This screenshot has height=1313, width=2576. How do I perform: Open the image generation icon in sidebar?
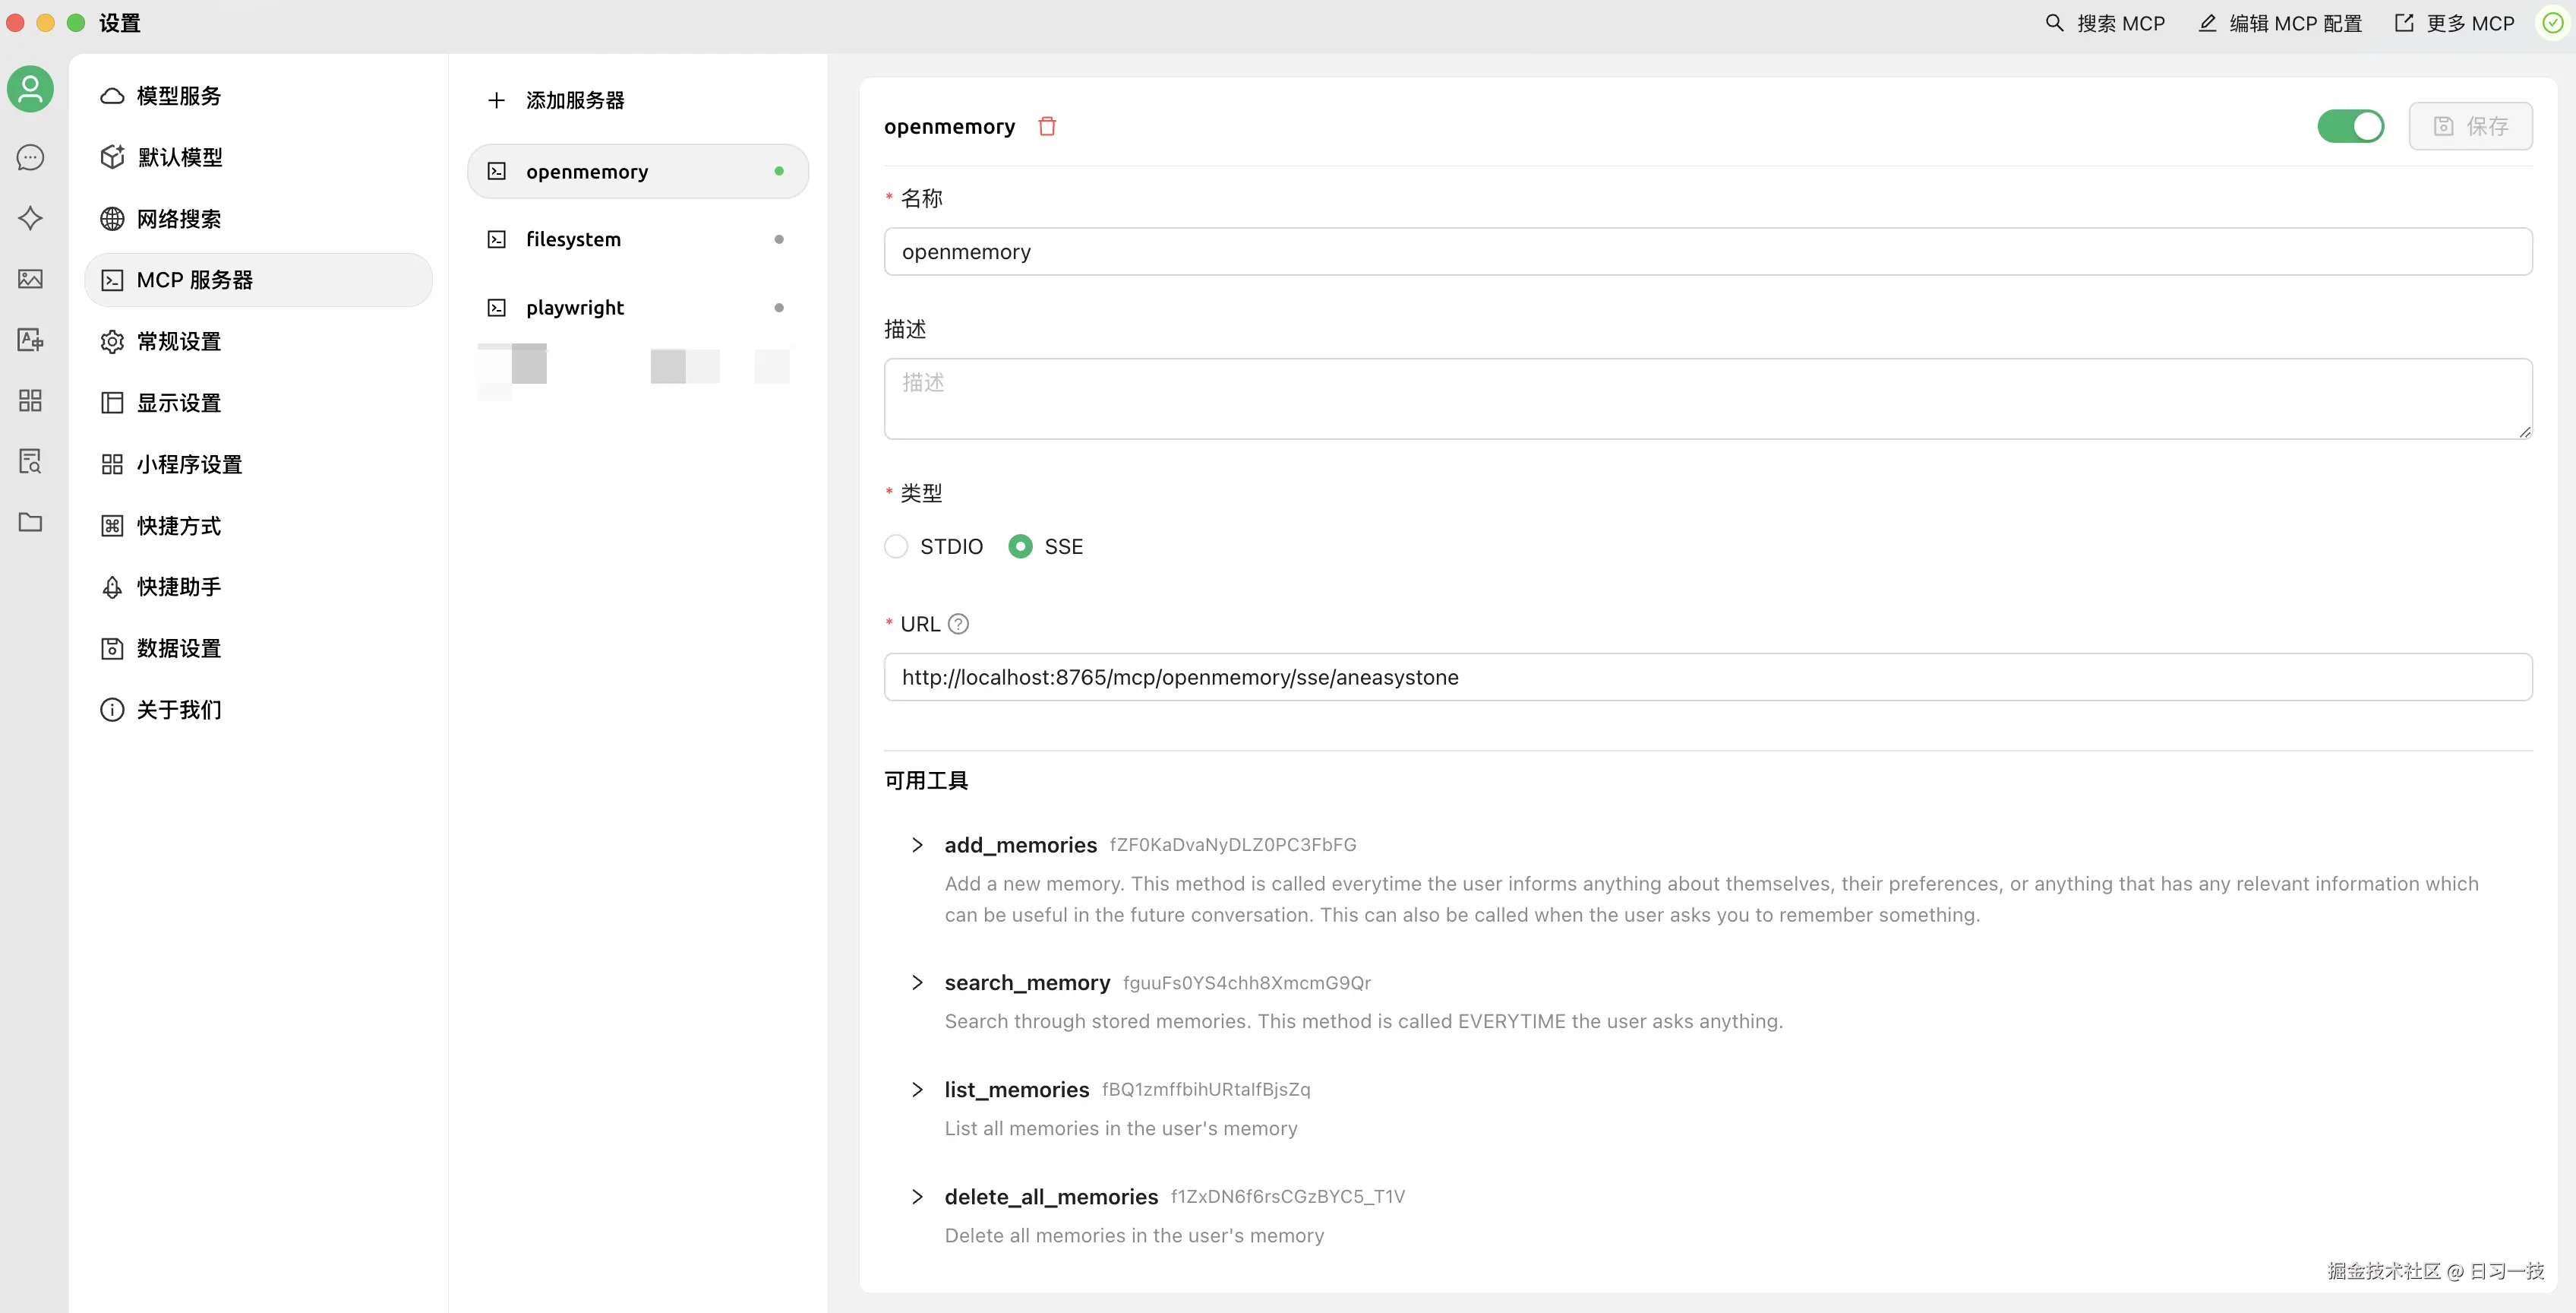[x=30, y=279]
